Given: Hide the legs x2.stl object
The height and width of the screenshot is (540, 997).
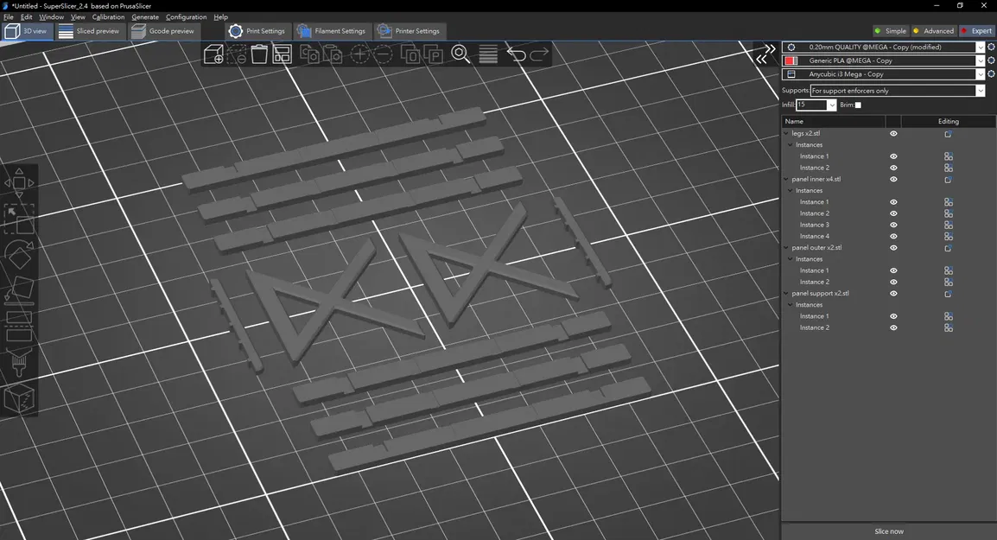Looking at the screenshot, I should click(893, 134).
